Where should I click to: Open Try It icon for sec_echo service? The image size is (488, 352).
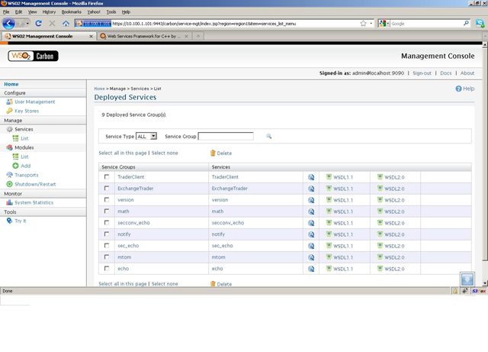(x=311, y=246)
